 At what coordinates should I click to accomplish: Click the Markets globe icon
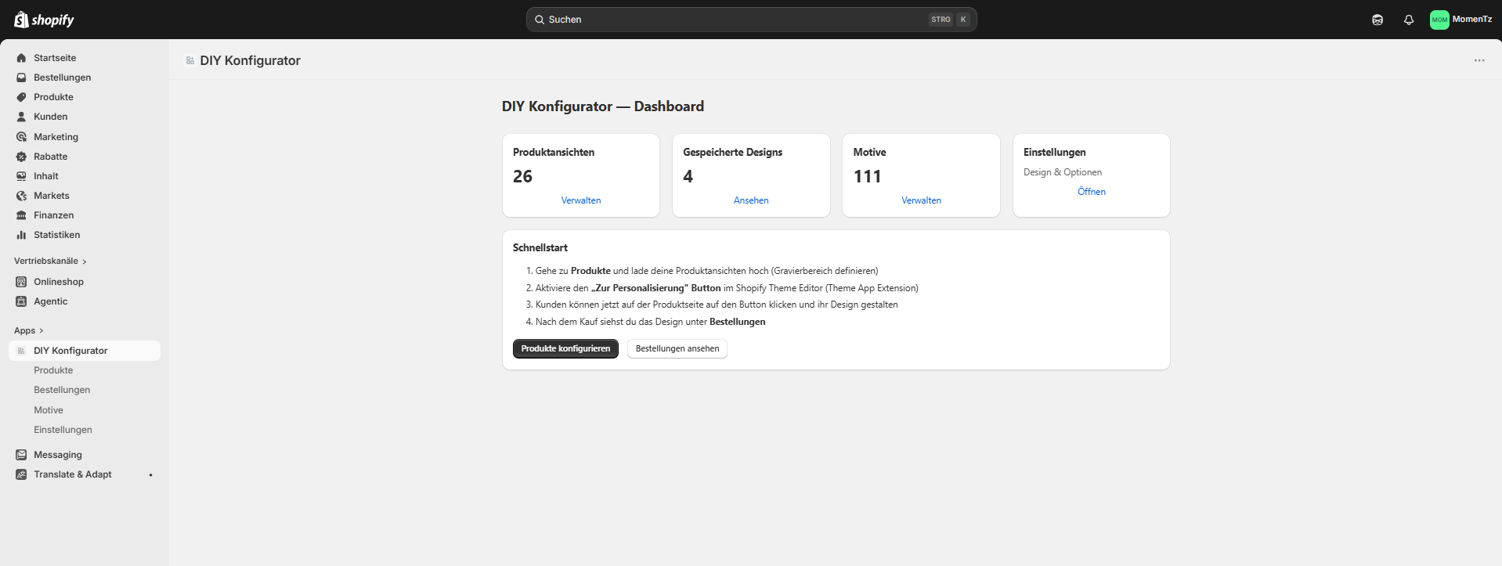[x=21, y=196]
